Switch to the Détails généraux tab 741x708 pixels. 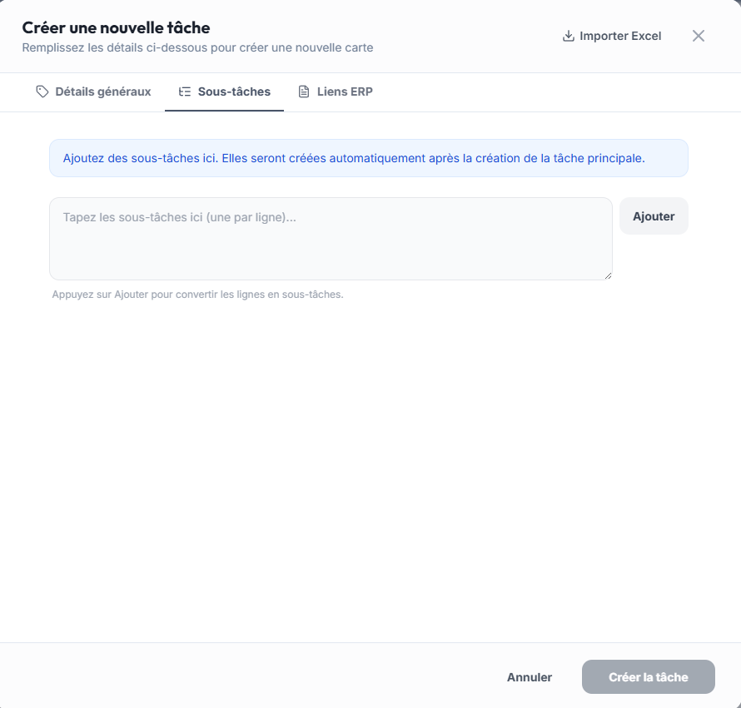coord(103,92)
